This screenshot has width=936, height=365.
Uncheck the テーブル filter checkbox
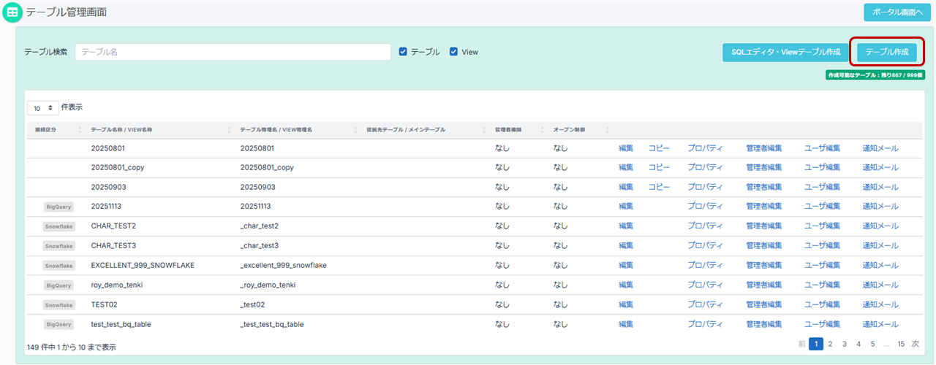click(x=403, y=52)
